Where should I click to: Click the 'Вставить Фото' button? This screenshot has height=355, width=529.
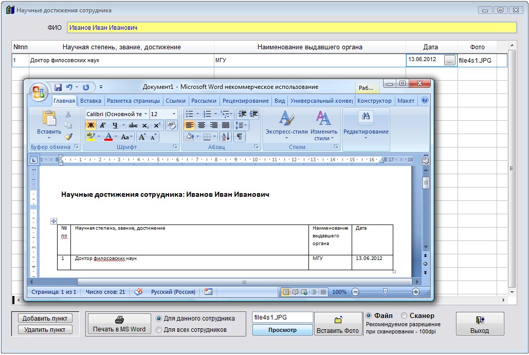click(x=338, y=324)
